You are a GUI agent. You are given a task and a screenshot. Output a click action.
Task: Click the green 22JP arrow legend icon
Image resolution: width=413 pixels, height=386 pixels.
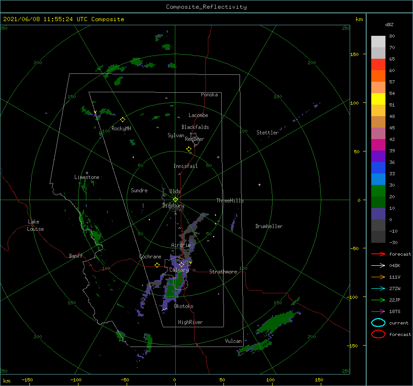tap(378, 300)
